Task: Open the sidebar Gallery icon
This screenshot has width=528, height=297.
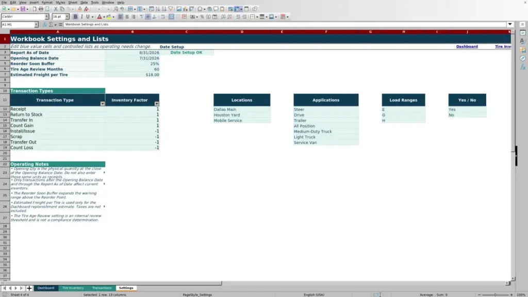Action: click(523, 50)
